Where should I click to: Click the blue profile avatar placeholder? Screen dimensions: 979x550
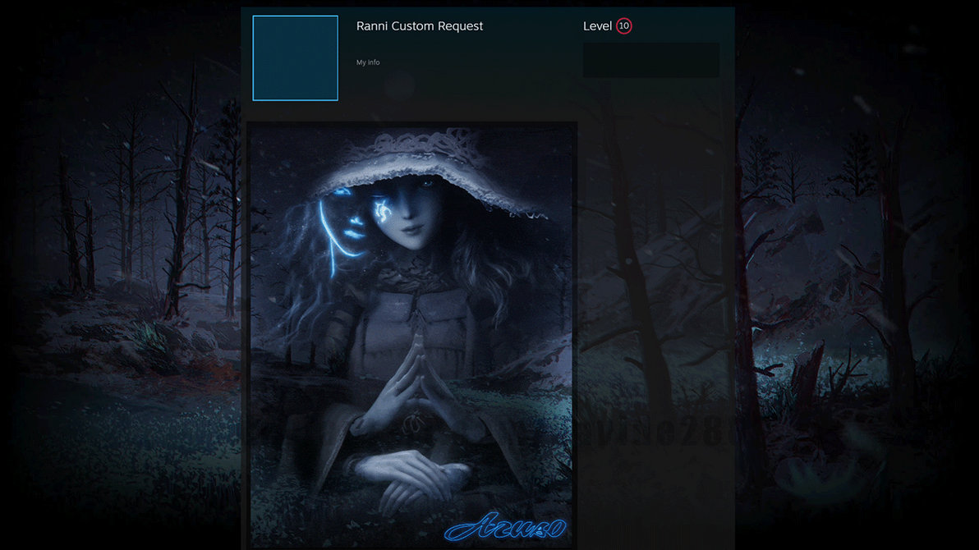click(x=296, y=58)
